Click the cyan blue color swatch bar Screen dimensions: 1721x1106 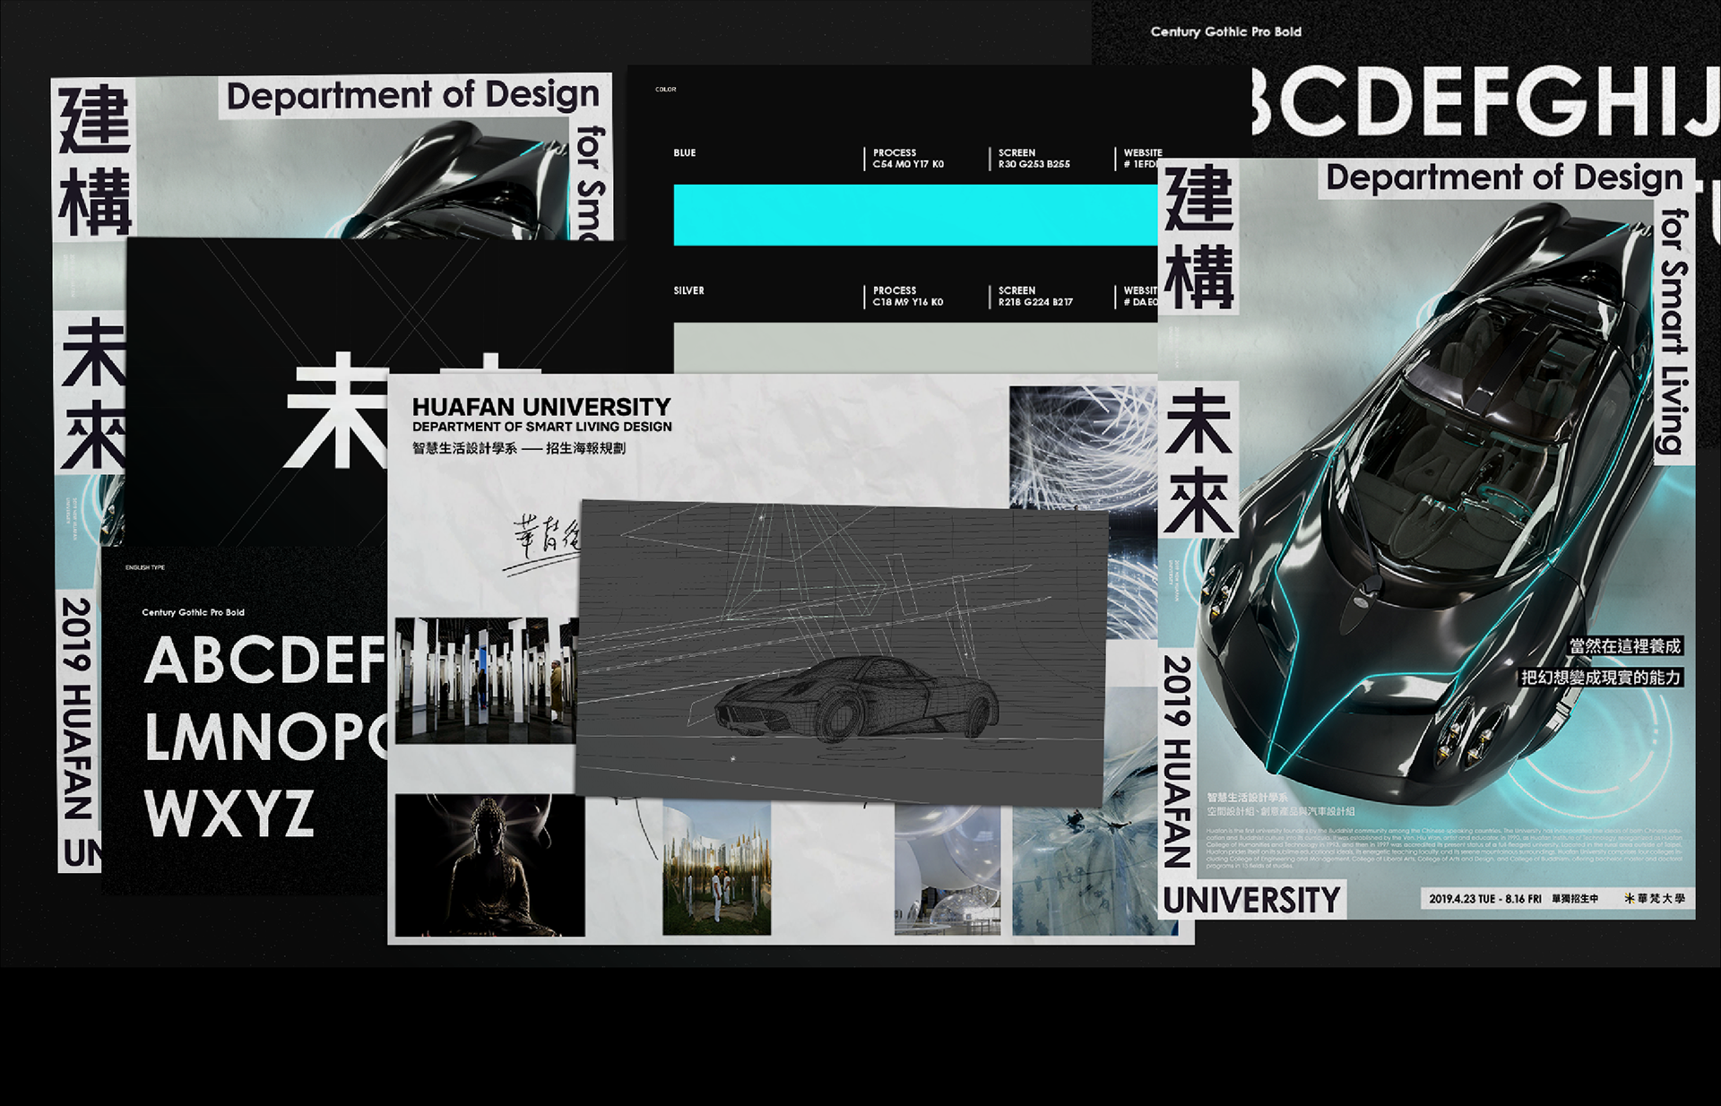tap(914, 215)
